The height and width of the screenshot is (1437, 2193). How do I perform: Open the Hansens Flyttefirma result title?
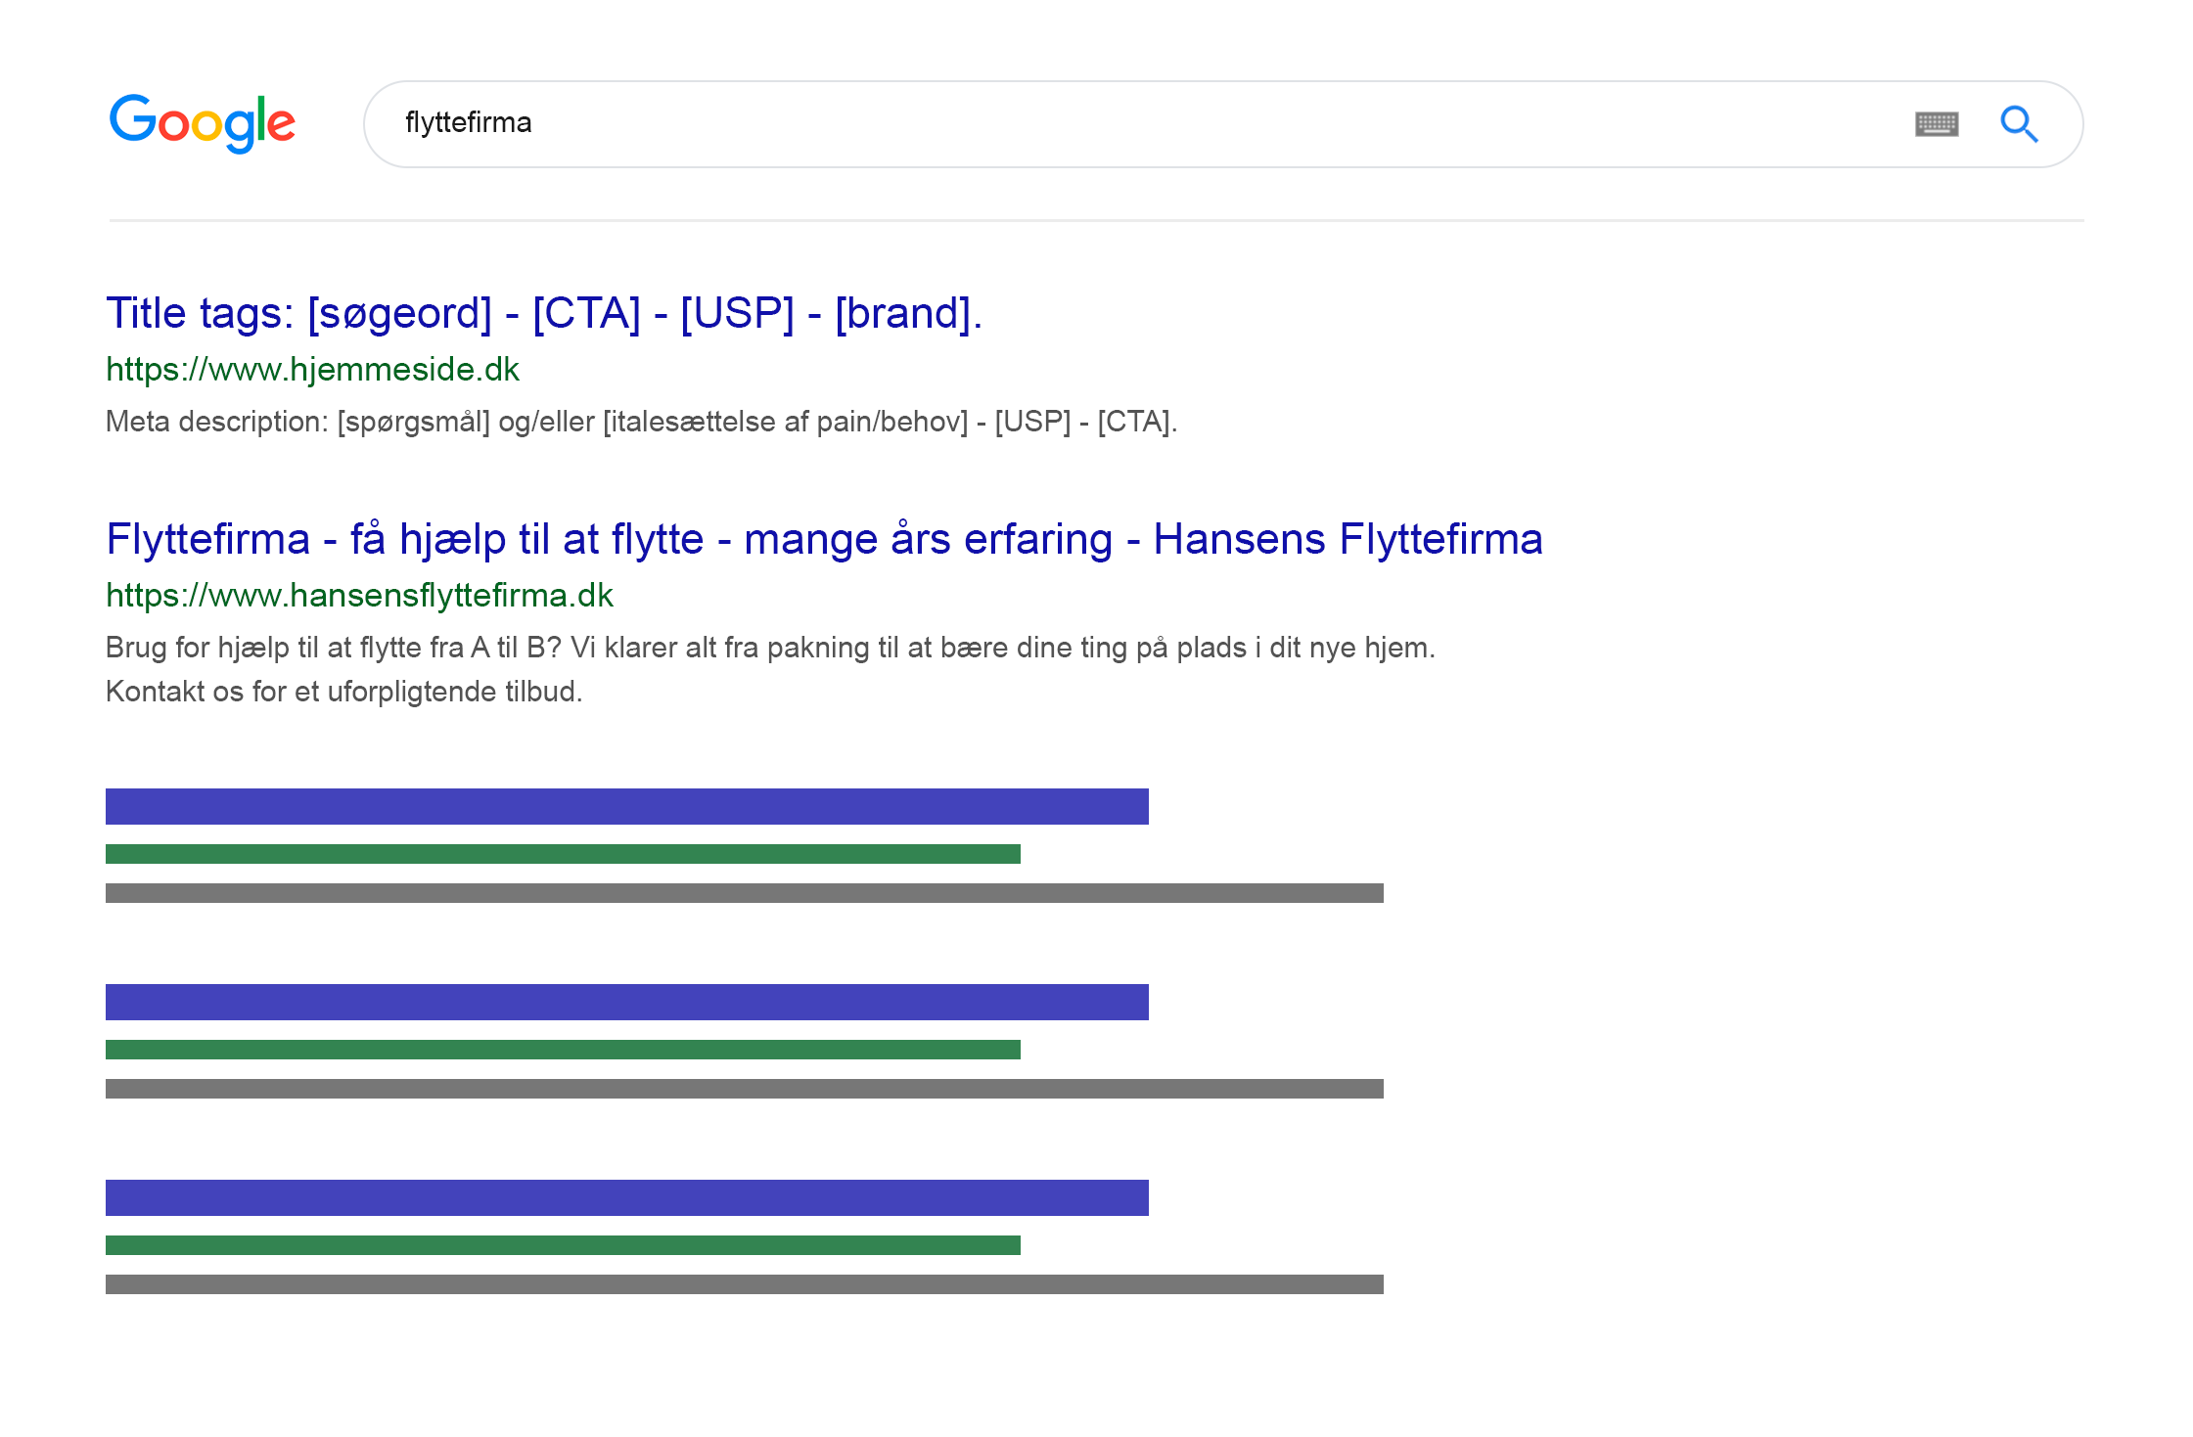pyautogui.click(x=824, y=540)
